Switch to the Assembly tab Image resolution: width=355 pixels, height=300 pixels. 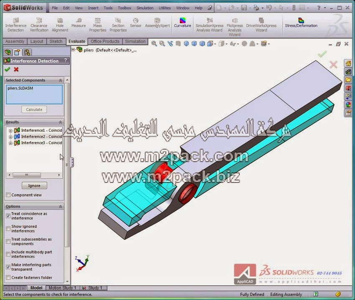[x=15, y=42]
